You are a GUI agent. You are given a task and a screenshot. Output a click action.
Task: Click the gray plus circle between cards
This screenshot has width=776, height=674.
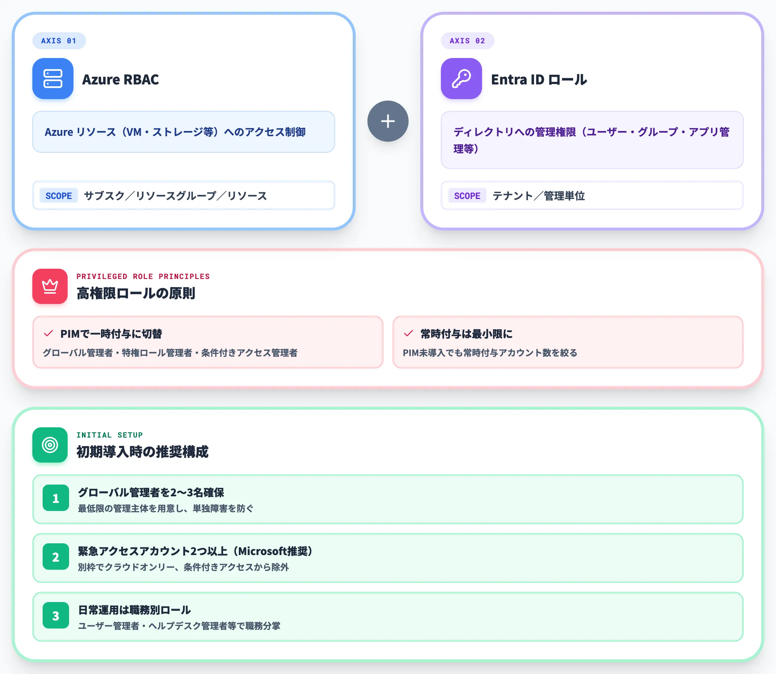pyautogui.click(x=388, y=121)
